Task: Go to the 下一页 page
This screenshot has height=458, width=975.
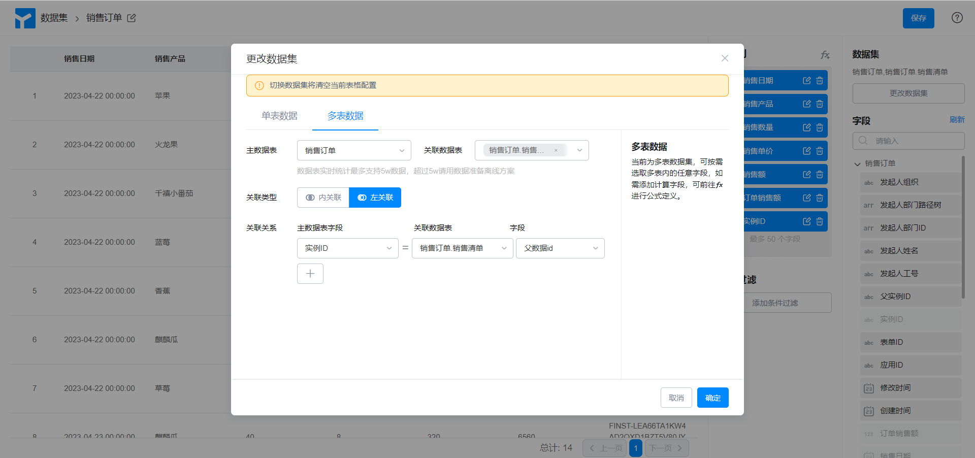Action: pyautogui.click(x=667, y=448)
